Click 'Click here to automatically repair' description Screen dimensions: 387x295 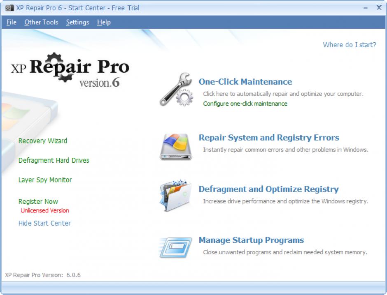tap(283, 94)
